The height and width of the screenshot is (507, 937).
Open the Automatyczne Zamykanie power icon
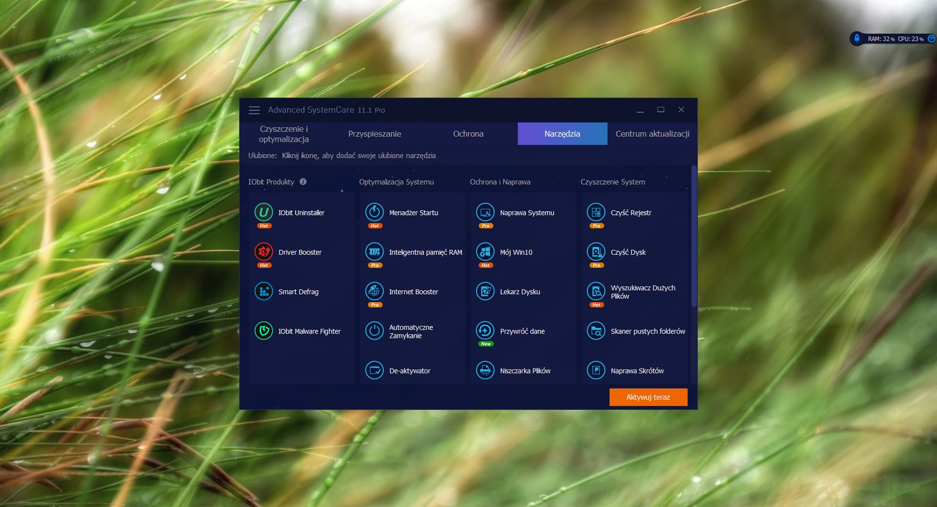click(374, 331)
